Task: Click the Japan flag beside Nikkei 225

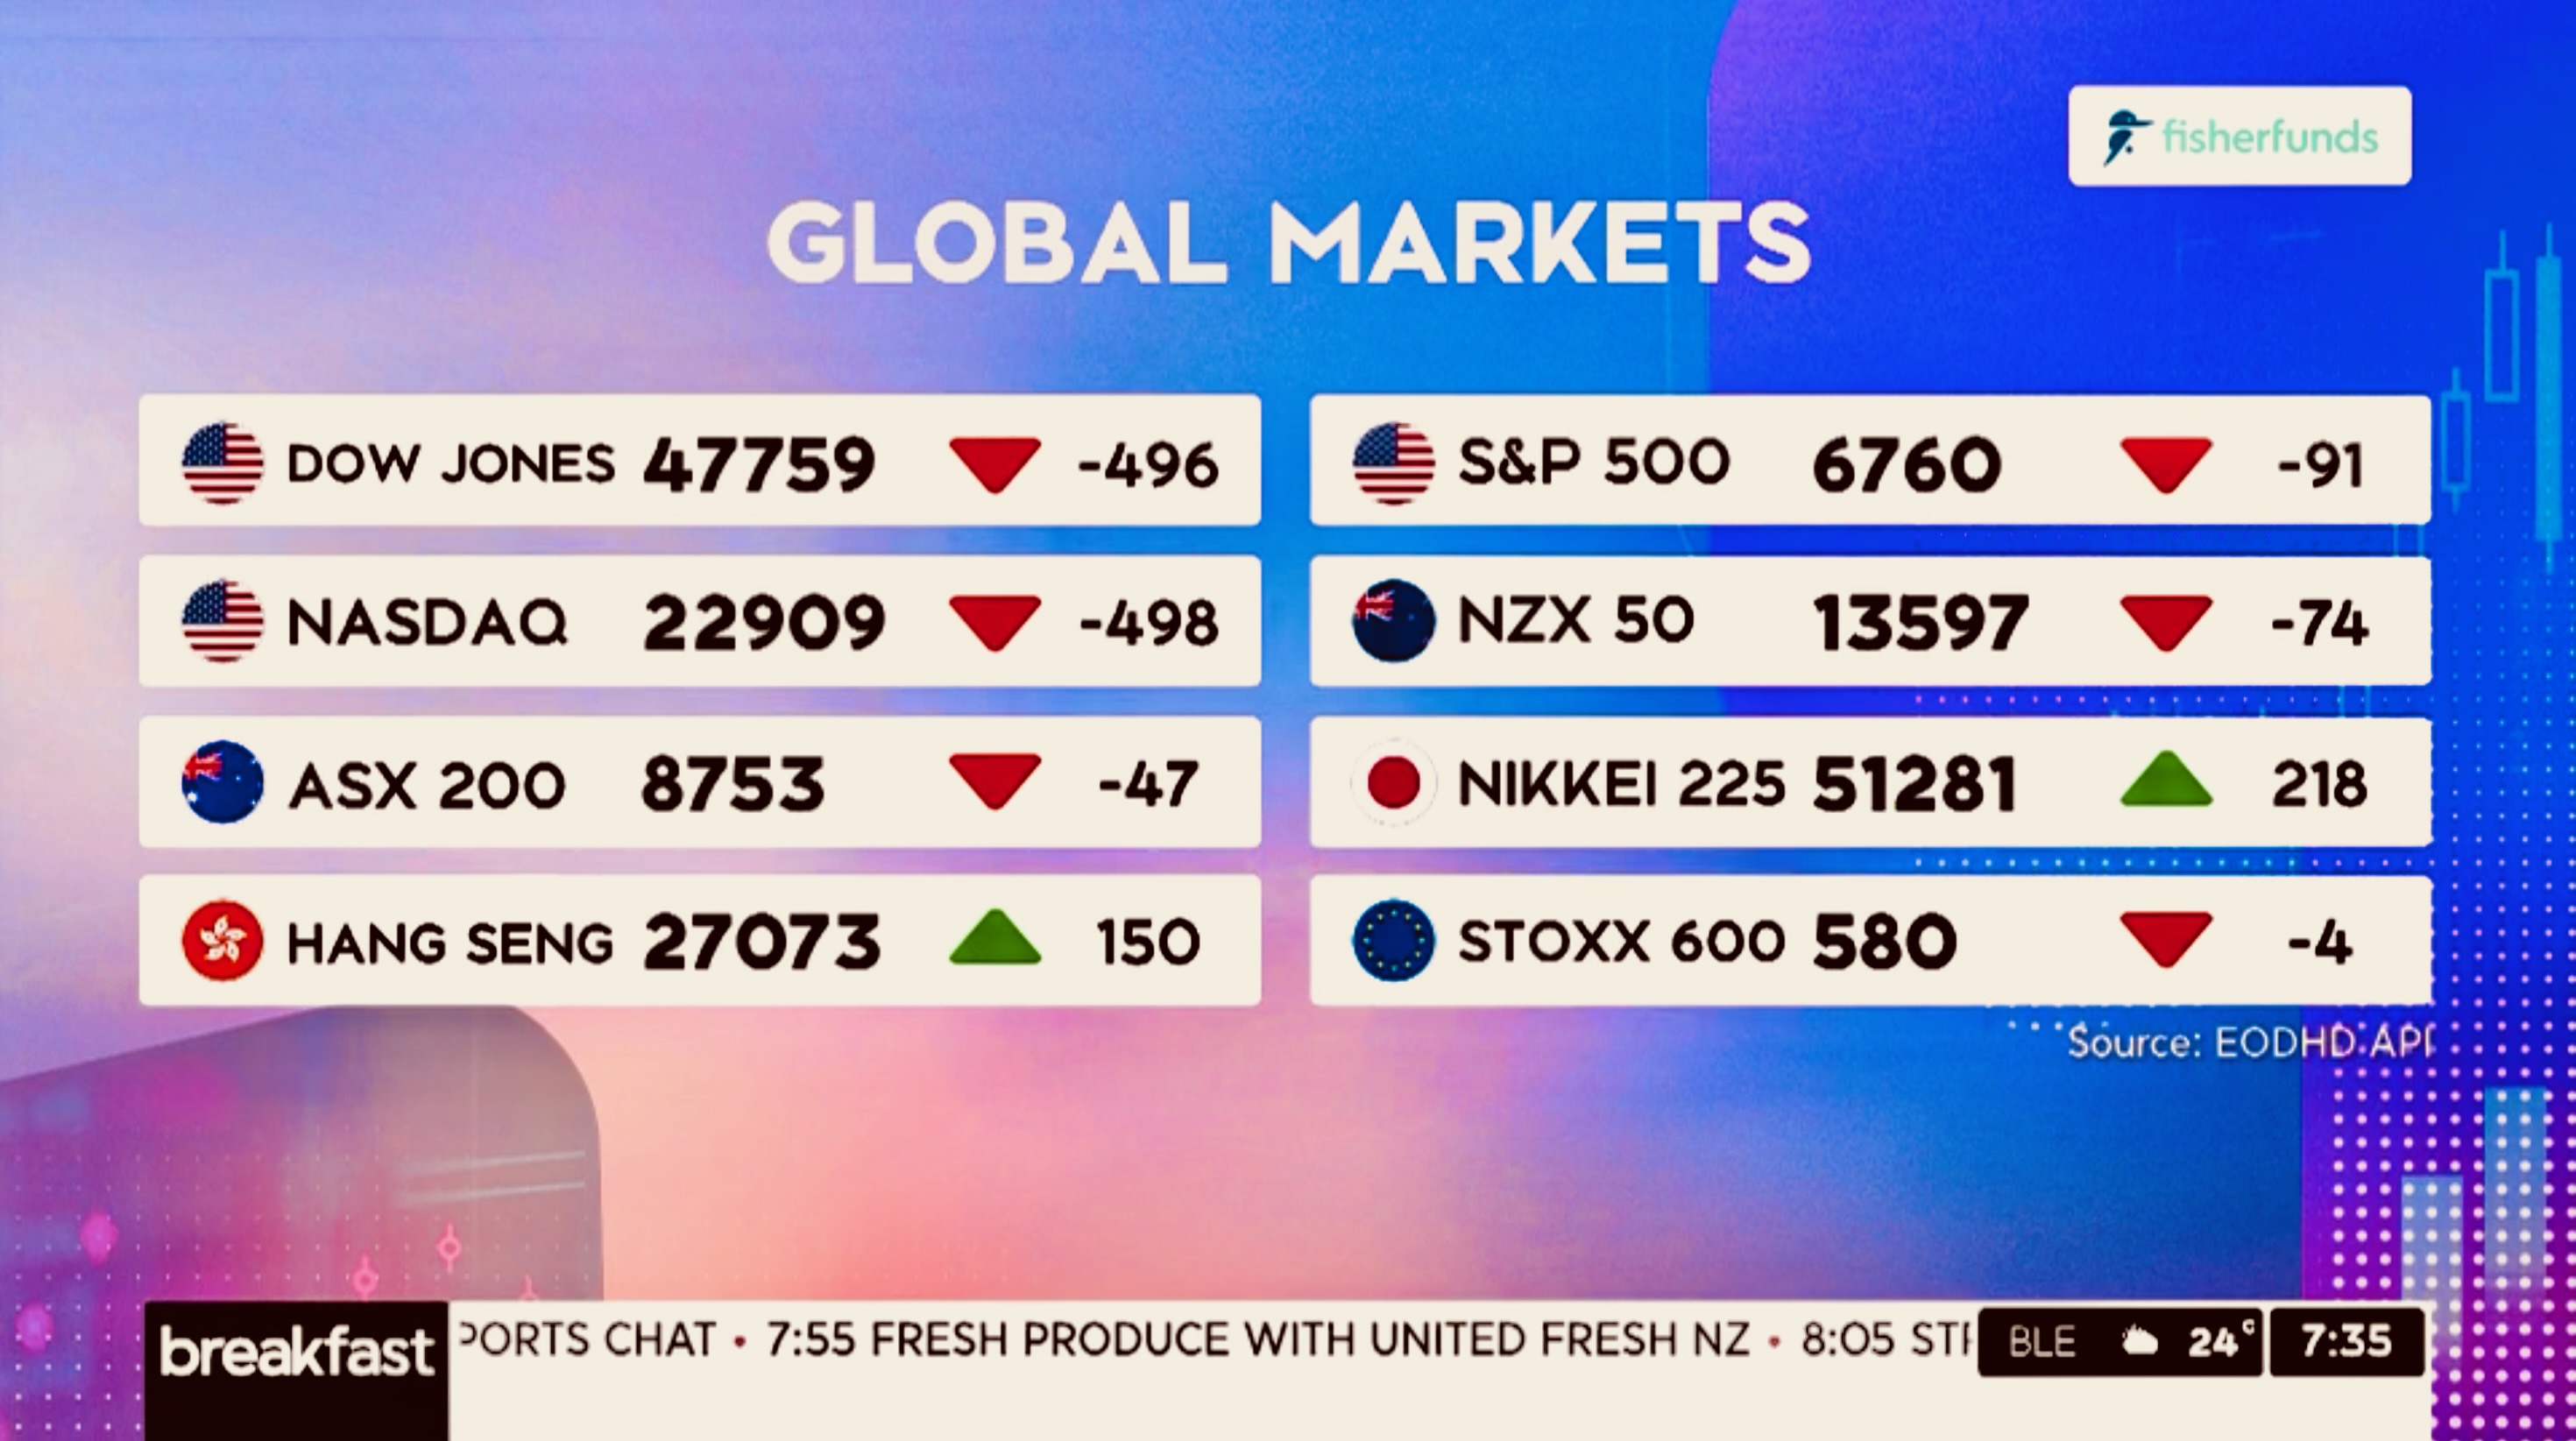Action: click(x=1393, y=782)
